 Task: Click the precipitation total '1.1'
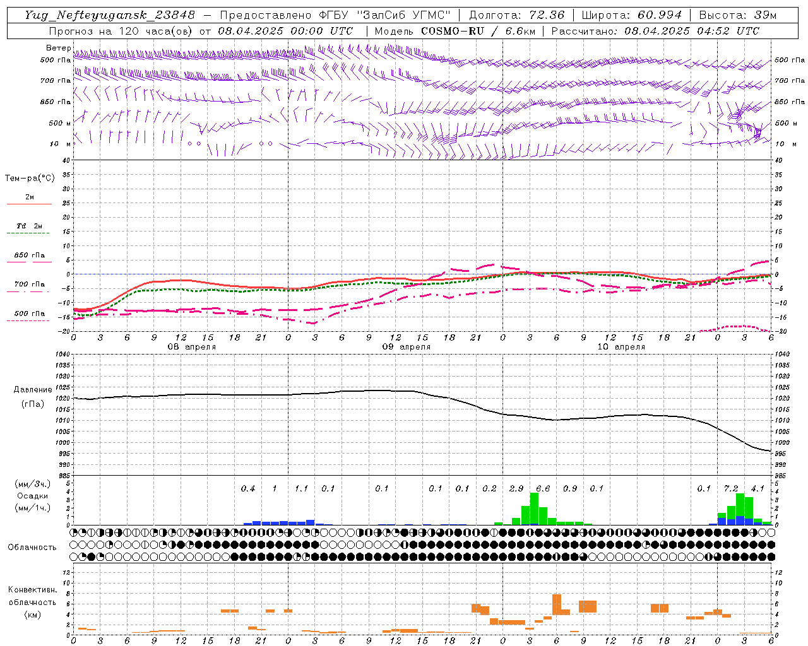click(x=302, y=488)
